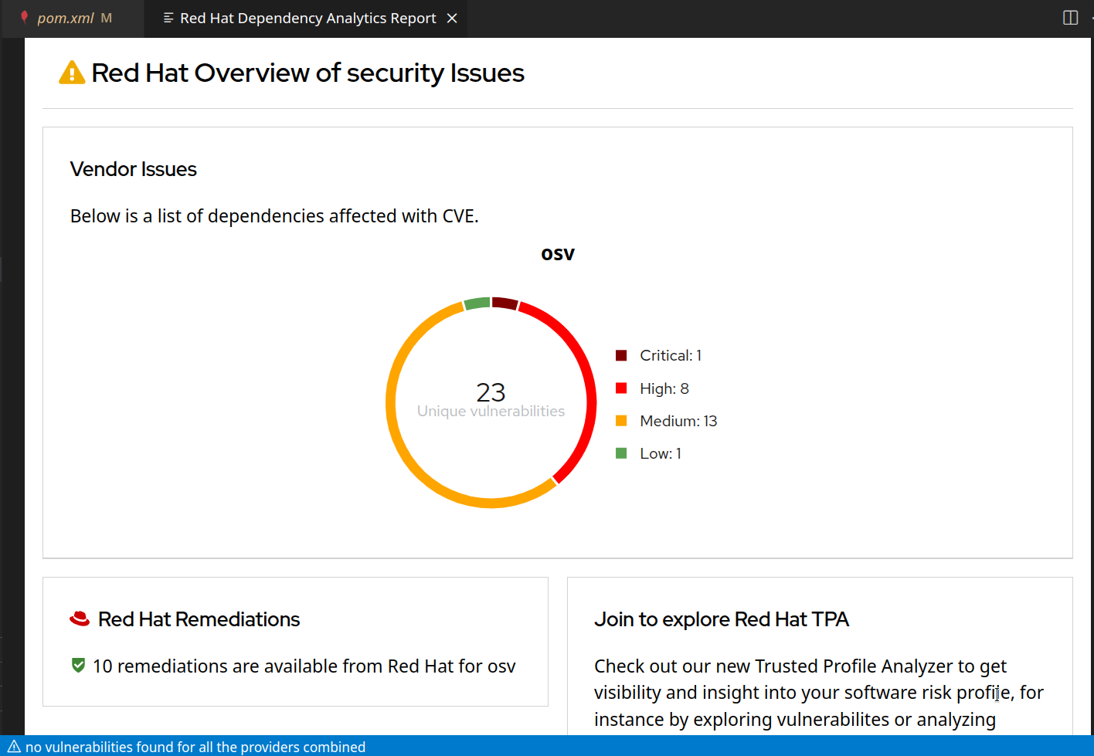This screenshot has height=756, width=1094.
Task: Click the pom.xml file type icon
Action: click(x=25, y=17)
